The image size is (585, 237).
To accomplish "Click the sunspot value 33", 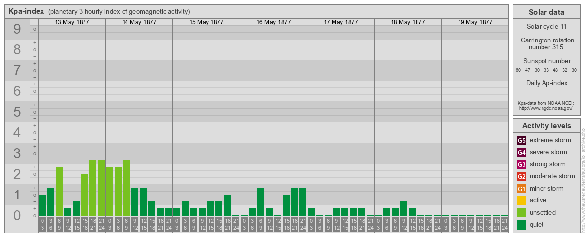I will coord(546,70).
